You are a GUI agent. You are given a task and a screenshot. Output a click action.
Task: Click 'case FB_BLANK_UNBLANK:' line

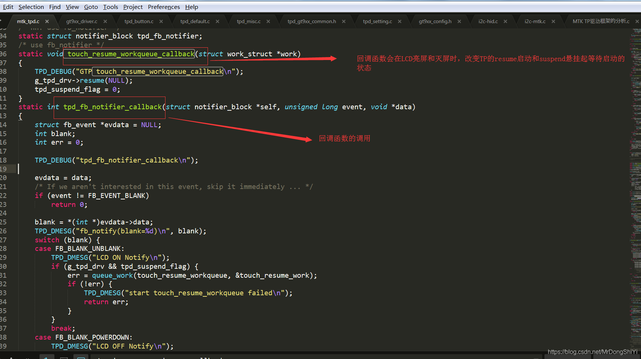pyautogui.click(x=79, y=249)
